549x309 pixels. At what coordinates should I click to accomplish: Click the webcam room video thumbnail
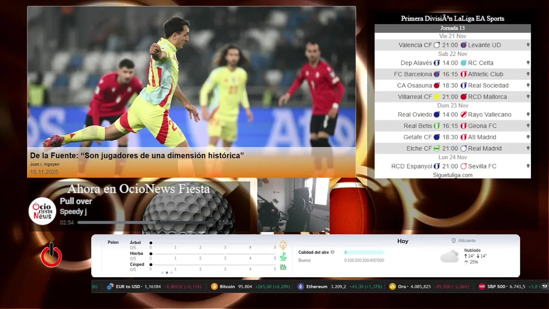(293, 206)
